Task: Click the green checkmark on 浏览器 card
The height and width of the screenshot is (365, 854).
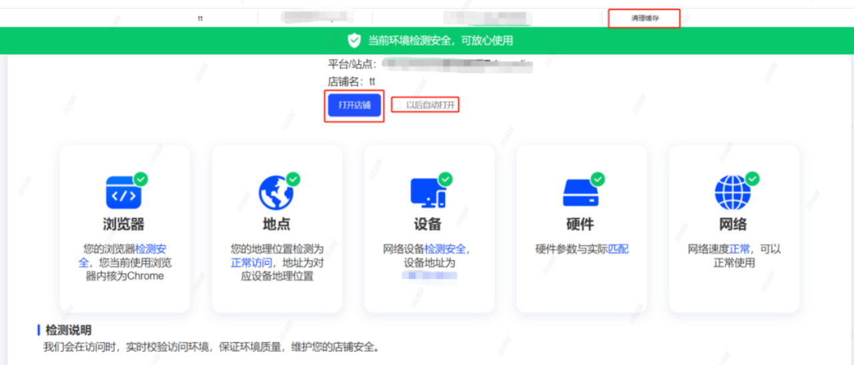Action: [141, 179]
